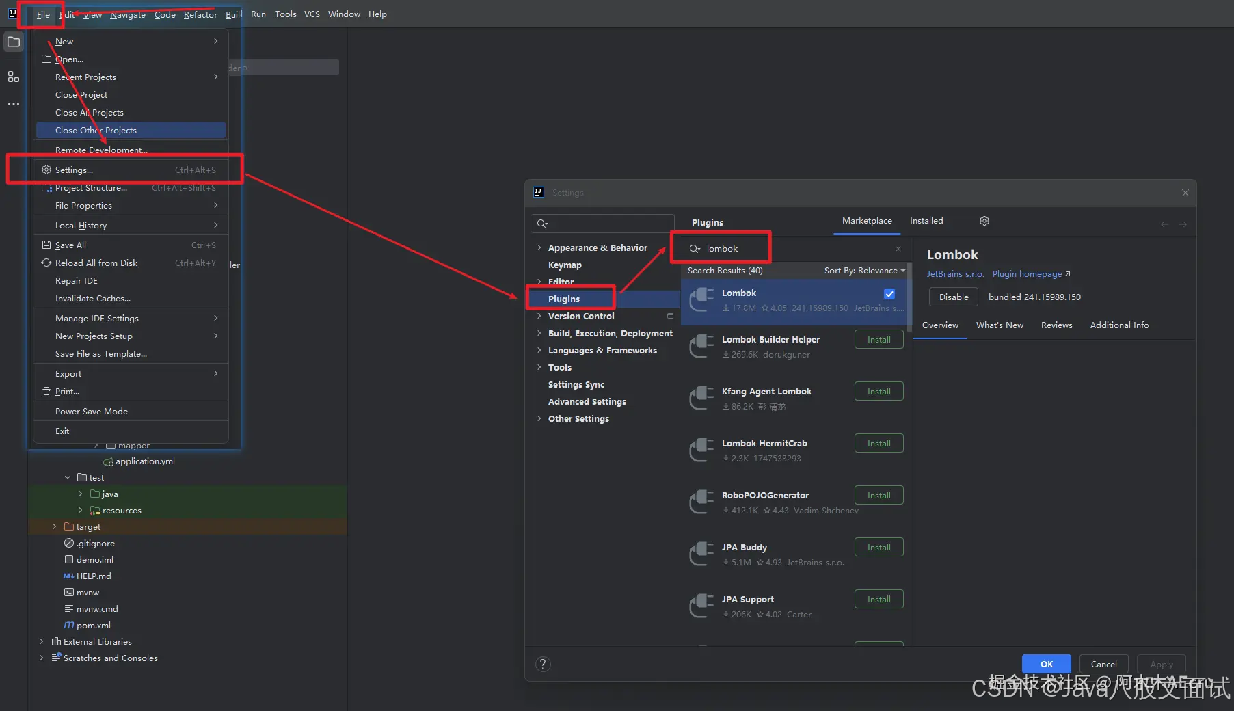Click the Disable button for Lombok
This screenshot has height=711, width=1234.
(954, 297)
